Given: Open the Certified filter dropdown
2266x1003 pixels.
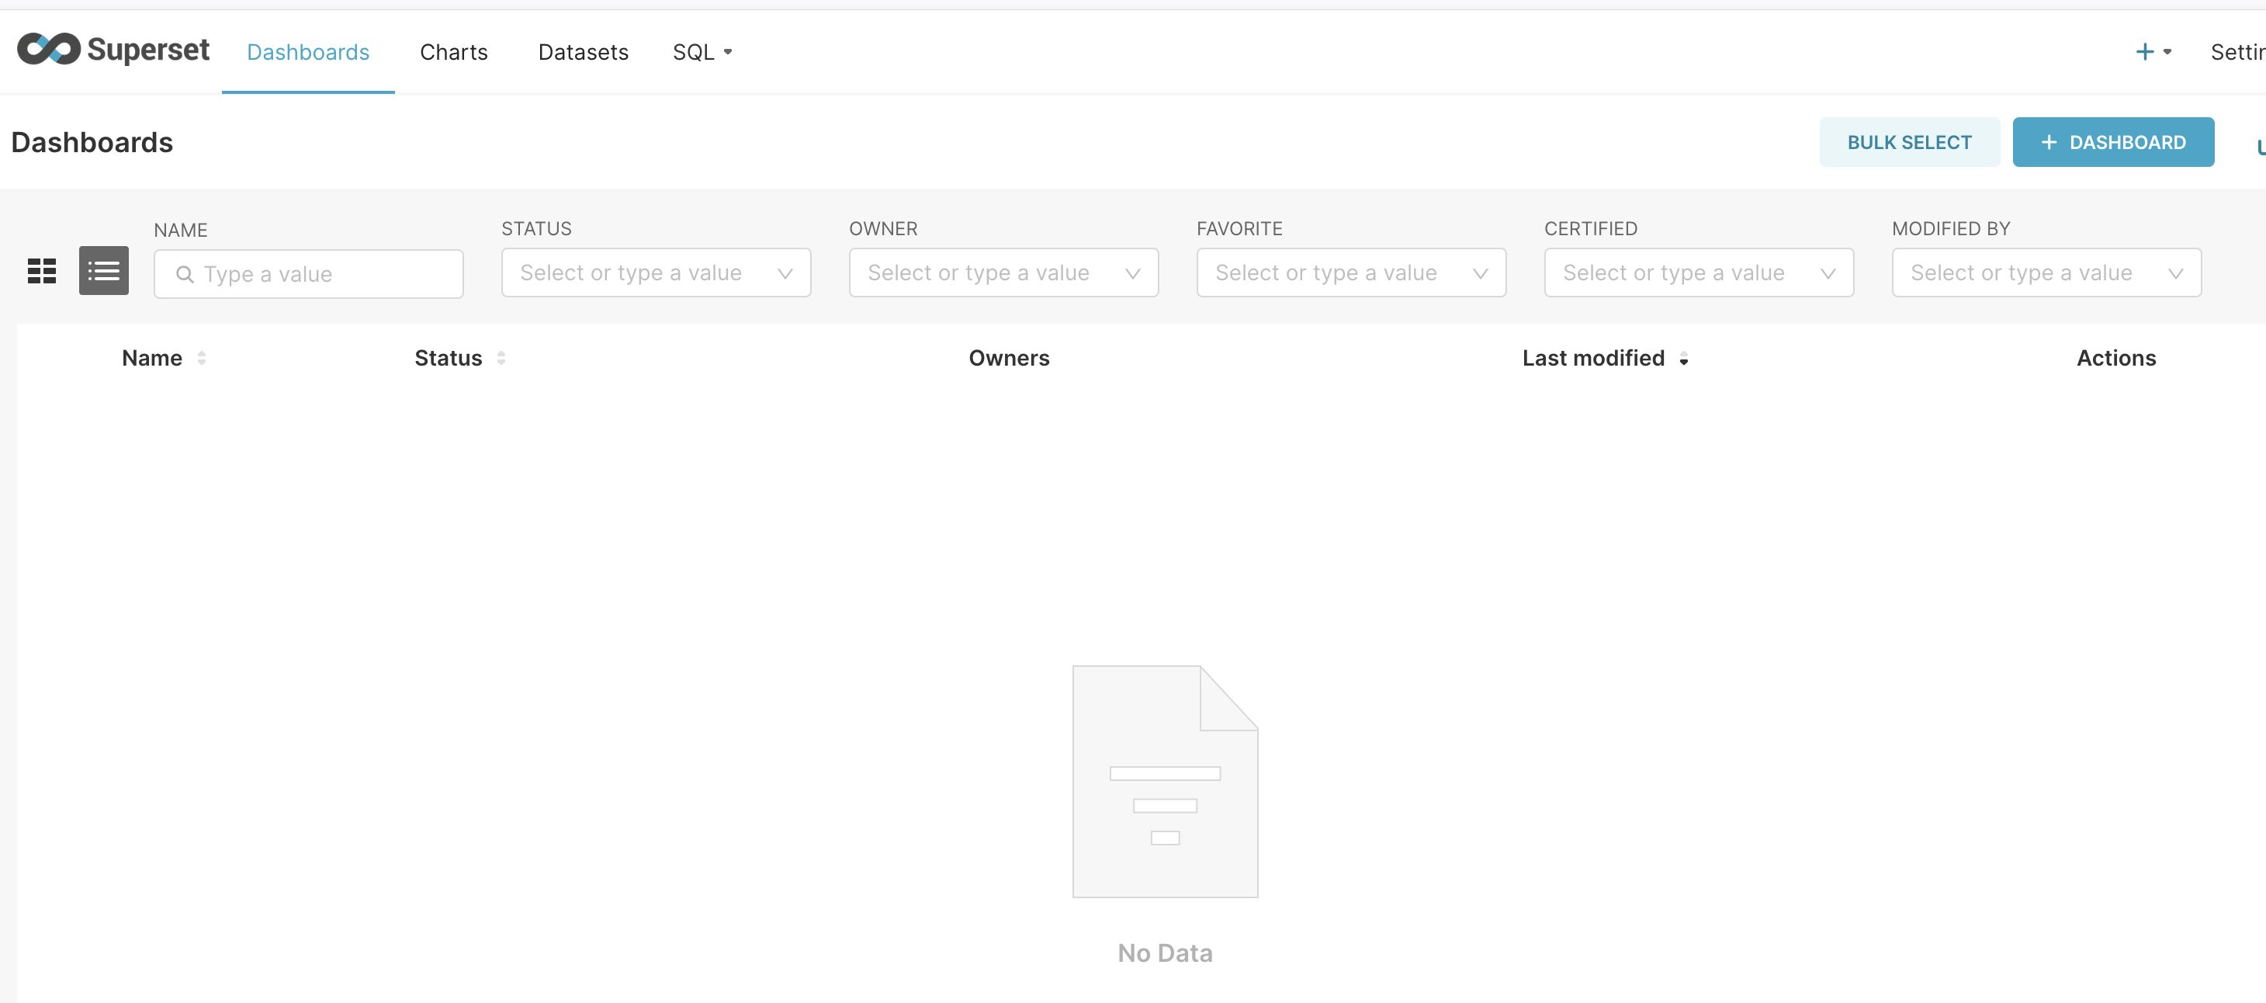Looking at the screenshot, I should point(1698,272).
